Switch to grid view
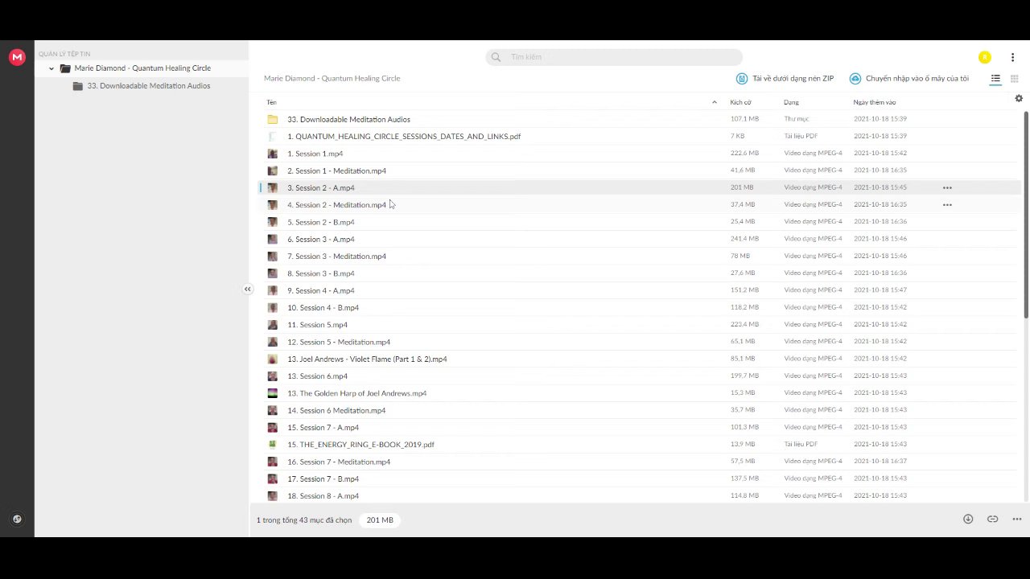This screenshot has height=579, width=1030. click(1014, 79)
